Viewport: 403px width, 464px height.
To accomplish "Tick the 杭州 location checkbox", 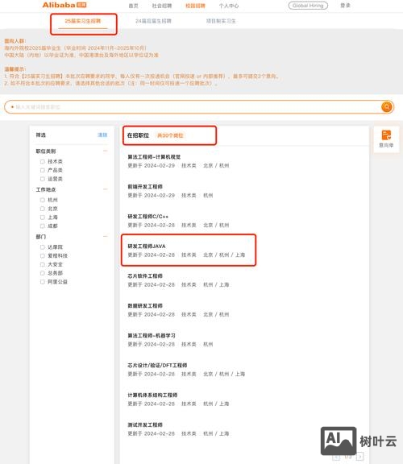I will click(x=43, y=200).
